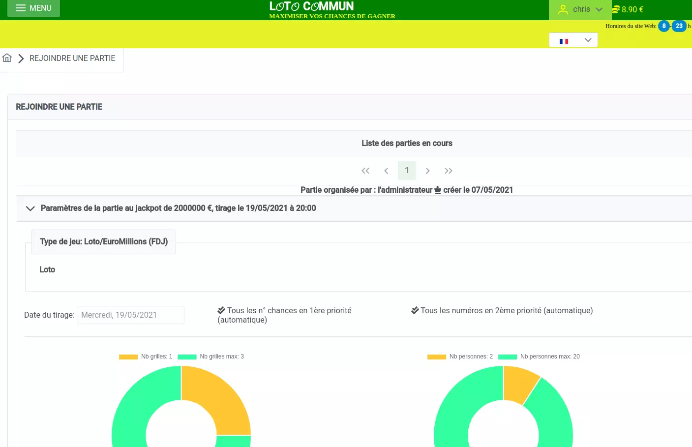The height and width of the screenshot is (447, 692).
Task: Toggle the Nb grilles: 1 legend entry
Action: click(x=146, y=357)
